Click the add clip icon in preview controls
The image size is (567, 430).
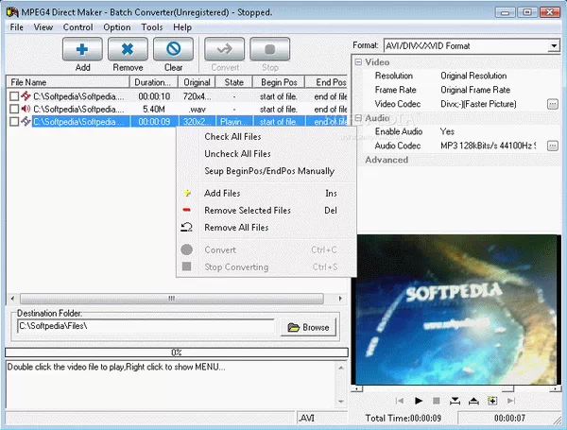[492, 401]
